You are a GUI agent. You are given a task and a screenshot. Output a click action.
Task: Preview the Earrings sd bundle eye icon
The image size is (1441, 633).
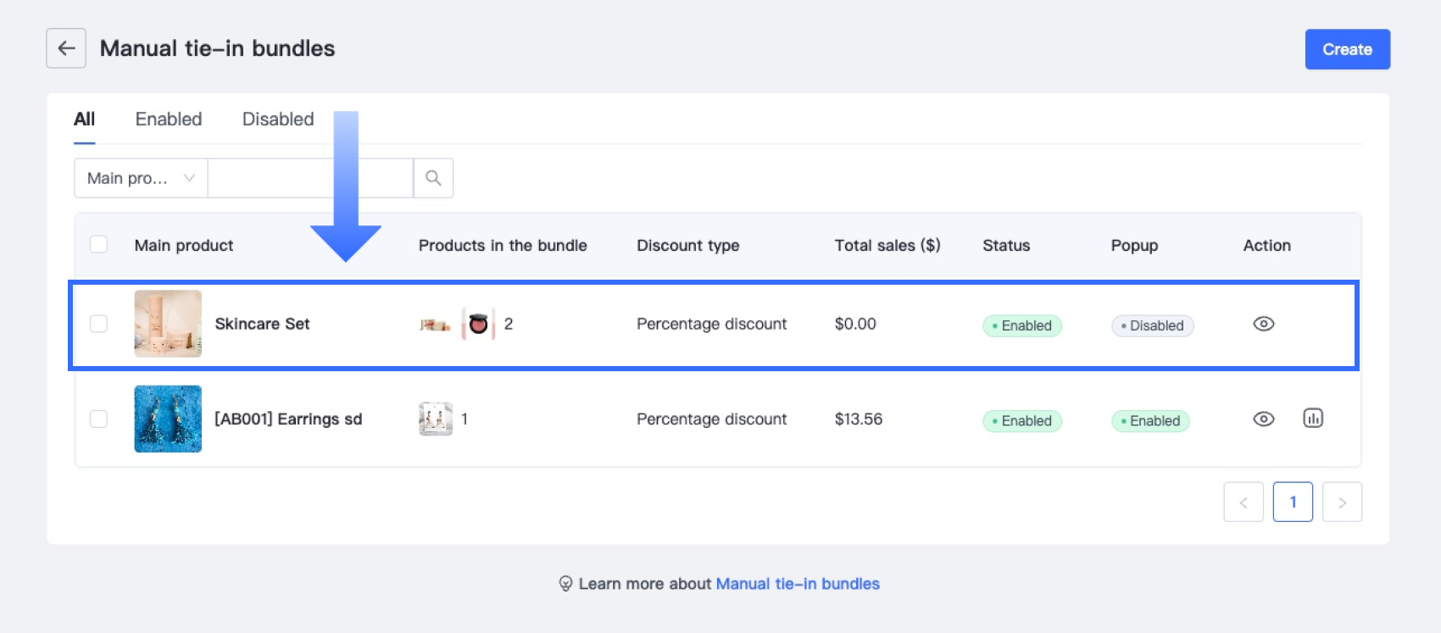tap(1263, 419)
